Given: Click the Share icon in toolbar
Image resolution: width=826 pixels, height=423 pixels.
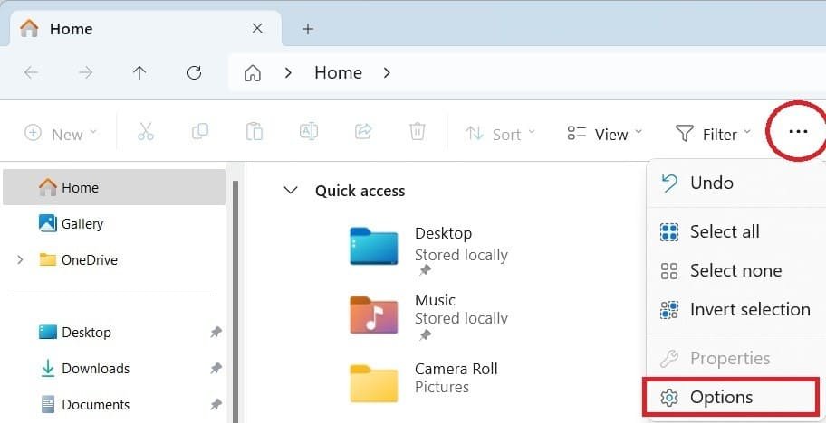Looking at the screenshot, I should (363, 132).
